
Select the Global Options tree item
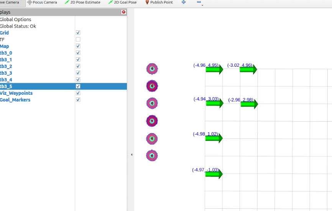pos(15,20)
